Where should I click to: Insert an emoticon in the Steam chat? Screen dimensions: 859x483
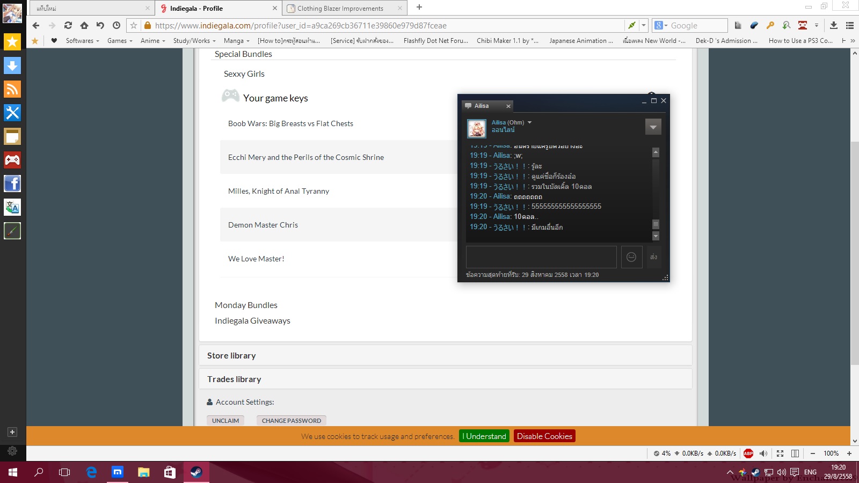(x=631, y=257)
